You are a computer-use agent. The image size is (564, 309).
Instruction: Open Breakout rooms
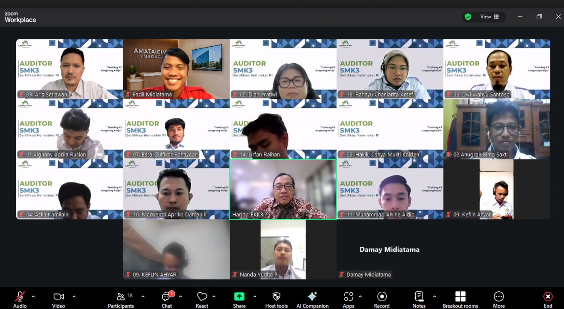coord(460,299)
